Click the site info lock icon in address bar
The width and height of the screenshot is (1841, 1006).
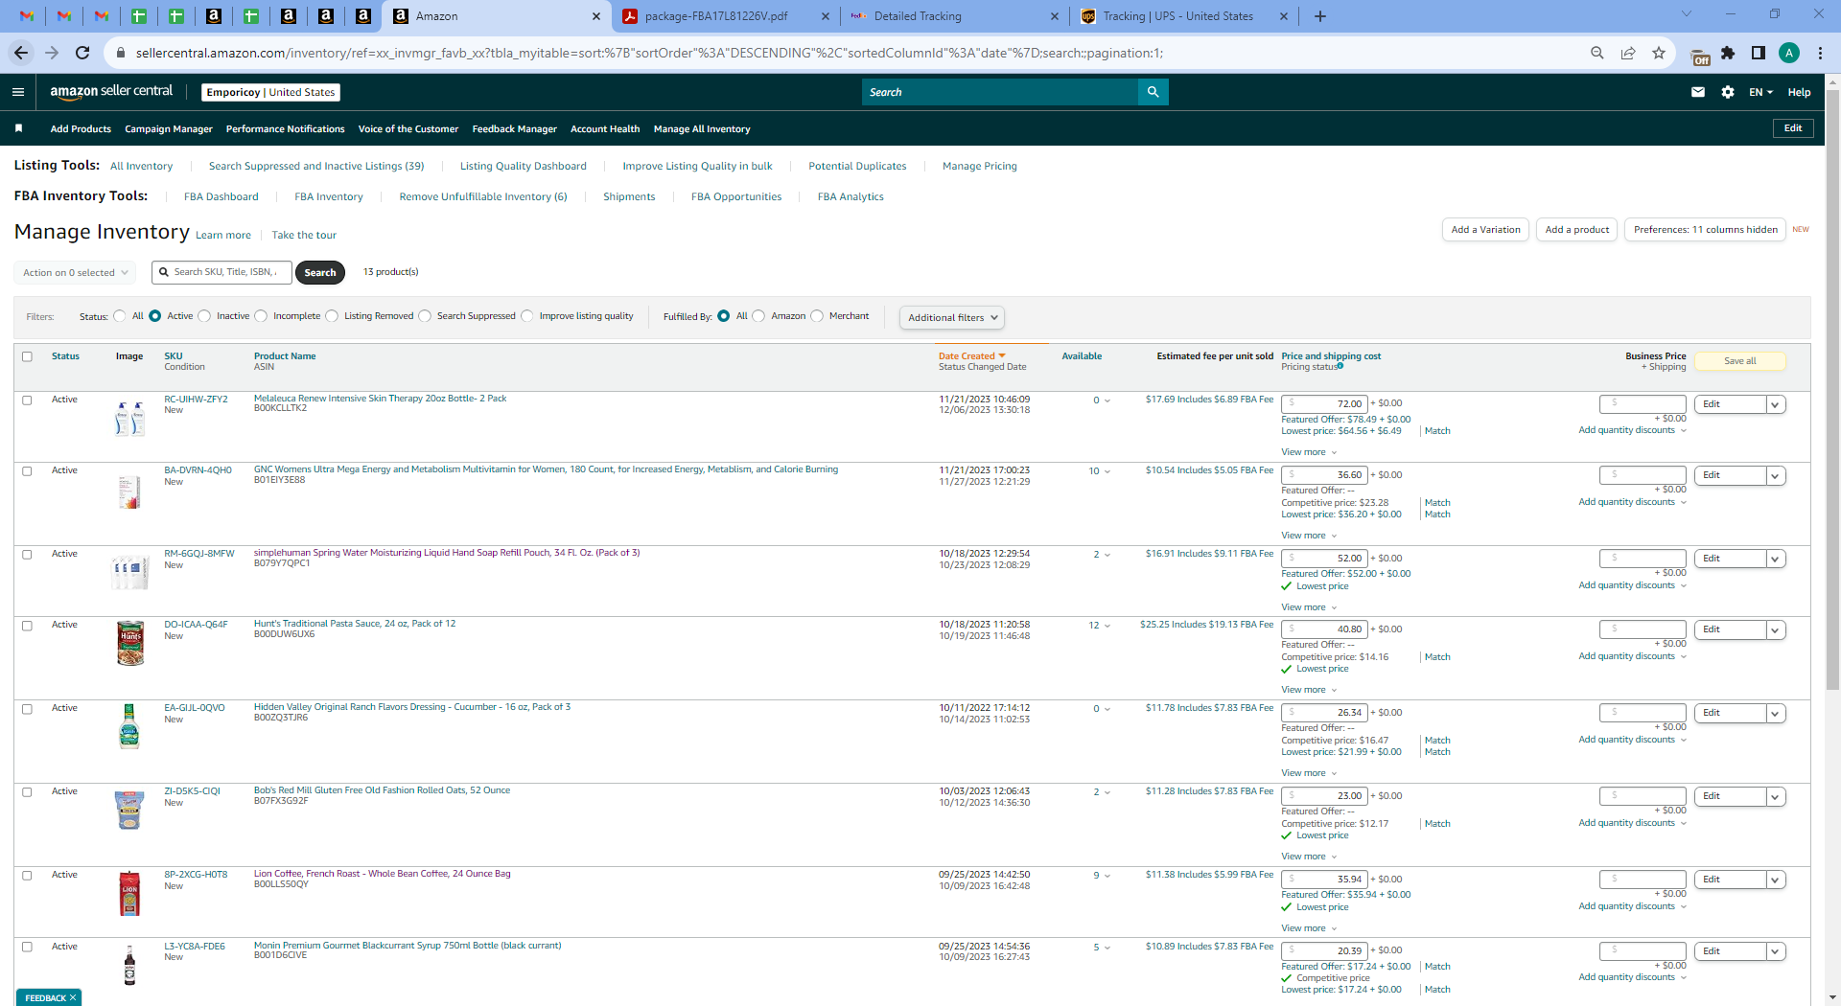[x=121, y=53]
